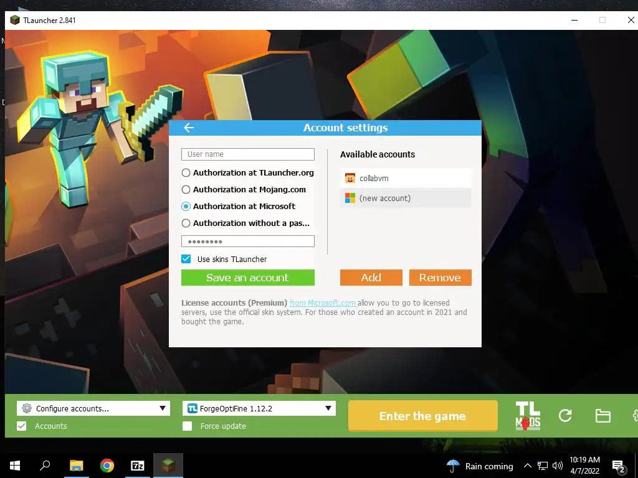Click the gear icon in accounts dropdown
Screen dimensions: 638x478
(27, 408)
